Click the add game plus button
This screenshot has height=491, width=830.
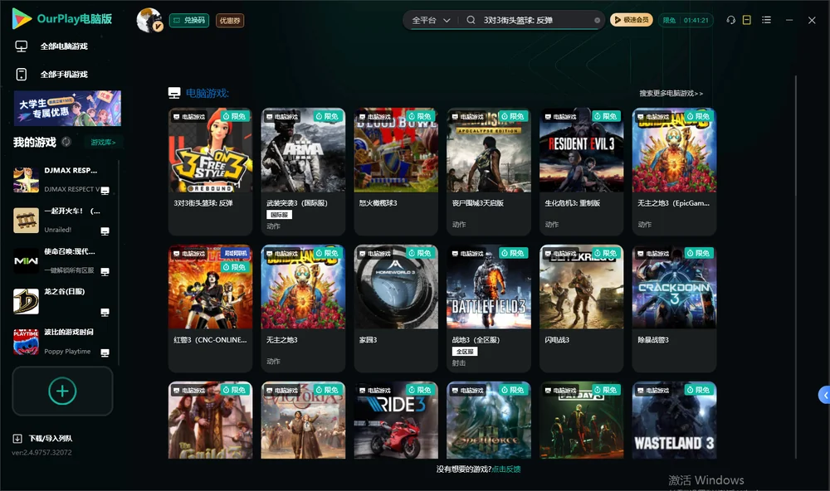(62, 391)
